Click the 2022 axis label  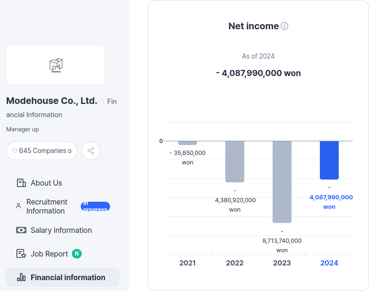pyautogui.click(x=235, y=263)
